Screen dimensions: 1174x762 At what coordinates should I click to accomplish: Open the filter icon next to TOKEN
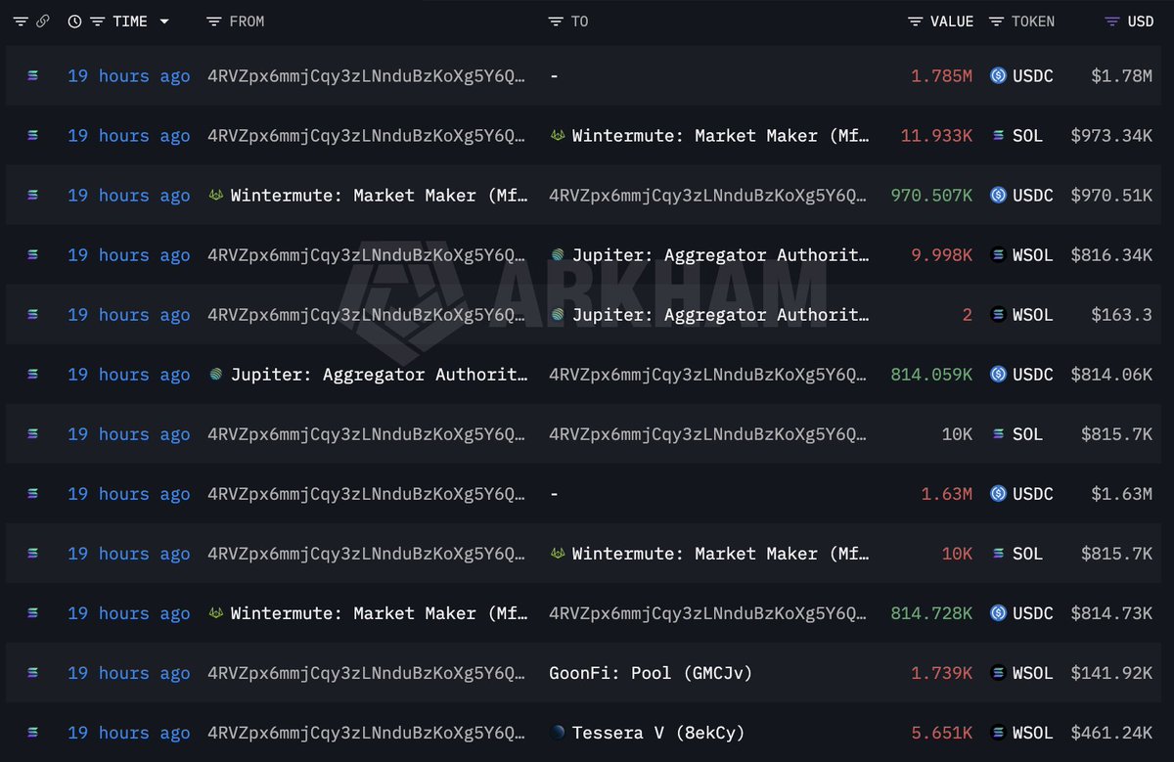click(x=997, y=22)
